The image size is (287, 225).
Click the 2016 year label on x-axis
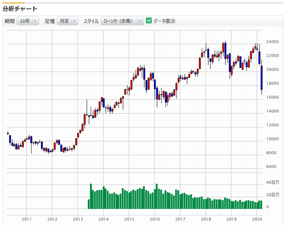coord(154,219)
